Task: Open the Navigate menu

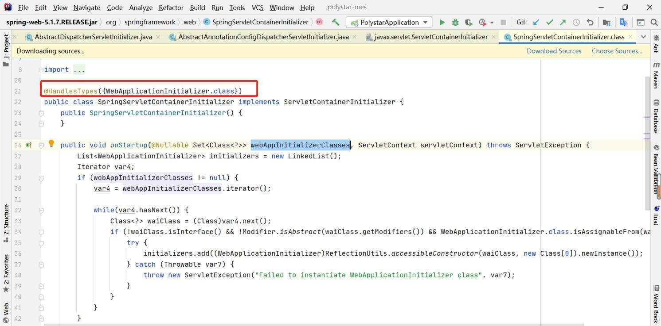Action: [x=86, y=8]
